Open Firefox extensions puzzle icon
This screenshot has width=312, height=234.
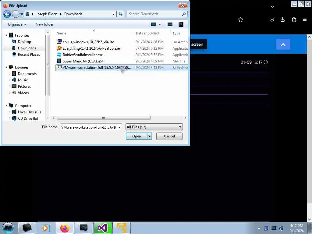294,19
